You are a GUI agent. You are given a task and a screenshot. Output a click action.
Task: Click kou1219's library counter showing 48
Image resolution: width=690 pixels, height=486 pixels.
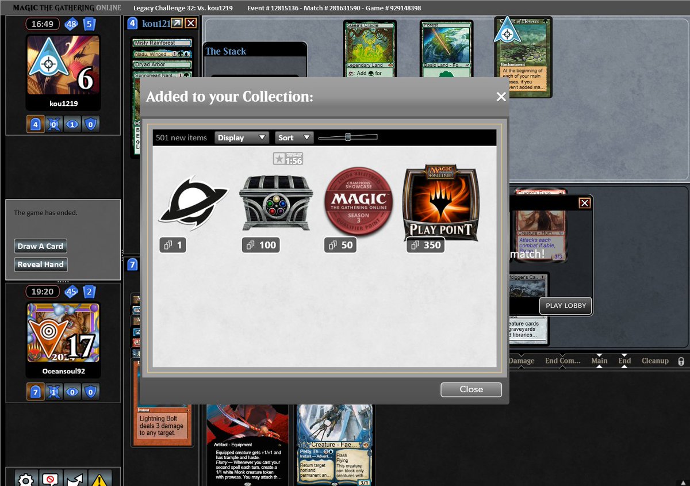pyautogui.click(x=71, y=24)
